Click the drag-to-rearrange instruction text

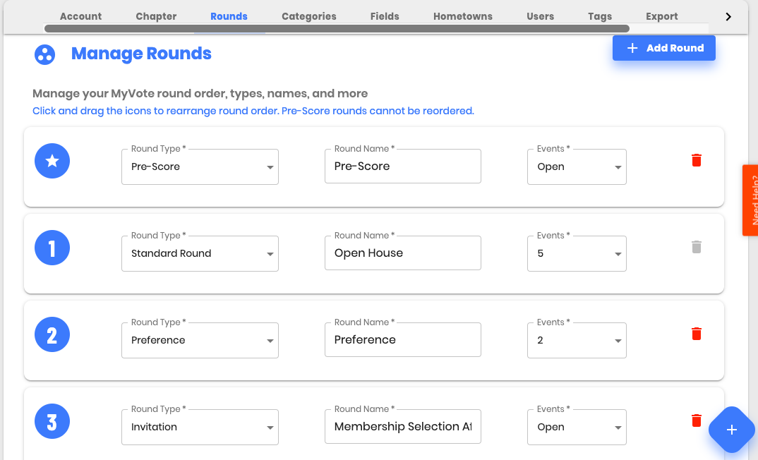(253, 111)
